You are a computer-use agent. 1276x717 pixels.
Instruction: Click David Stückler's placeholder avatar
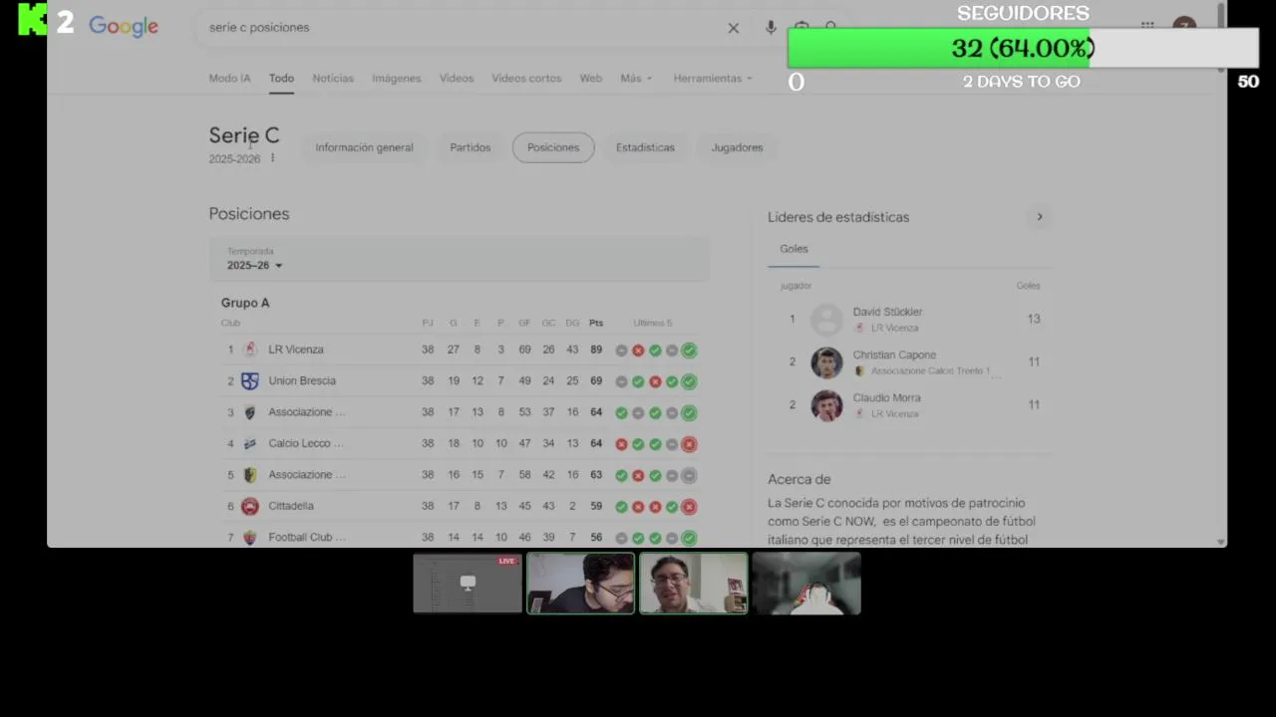point(826,320)
